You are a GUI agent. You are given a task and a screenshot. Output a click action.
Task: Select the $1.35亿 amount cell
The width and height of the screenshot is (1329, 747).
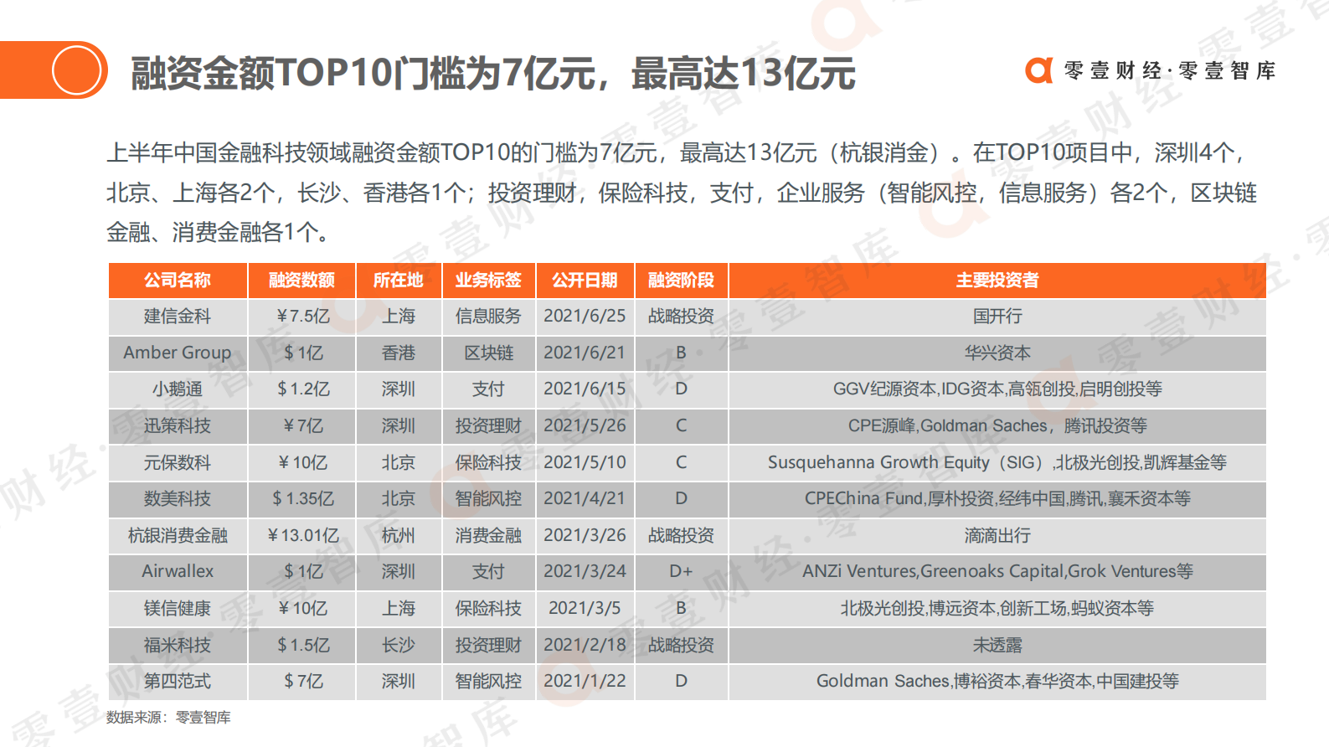[x=301, y=498]
